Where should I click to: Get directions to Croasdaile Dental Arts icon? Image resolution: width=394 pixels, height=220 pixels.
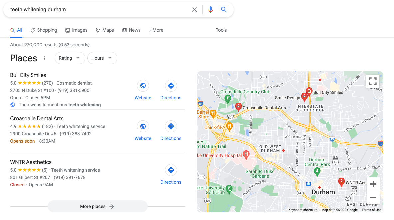coord(171,126)
